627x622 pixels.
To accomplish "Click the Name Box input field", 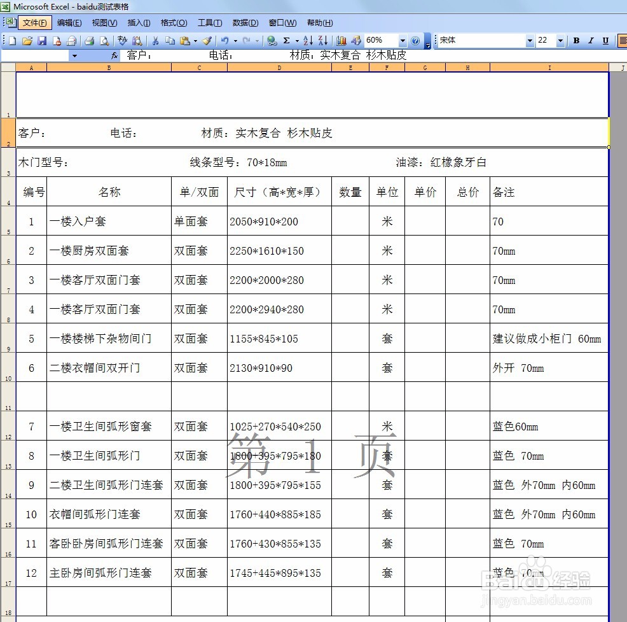I will [x=35, y=55].
